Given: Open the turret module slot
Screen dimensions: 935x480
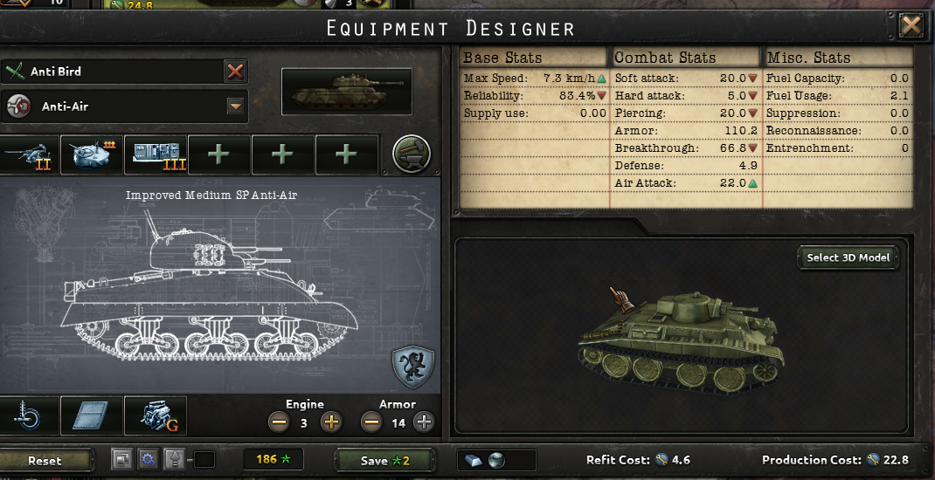Looking at the screenshot, I should tap(92, 154).
